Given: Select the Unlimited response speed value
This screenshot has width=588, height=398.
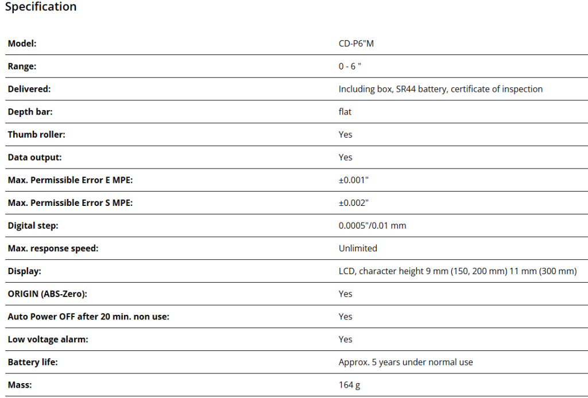Looking at the screenshot, I should (358, 248).
